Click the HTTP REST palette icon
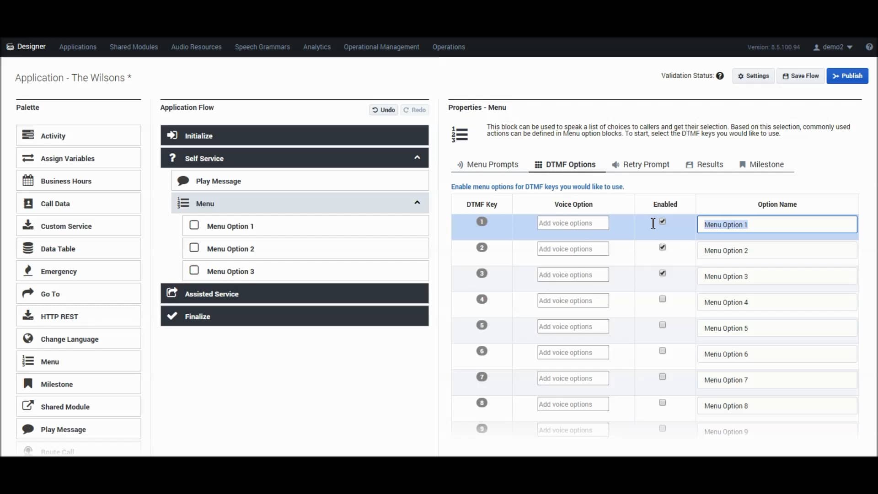 (x=28, y=316)
